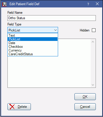The image size is (103, 117).
Task: Click the PickList combo box field
Action: coord(33,30)
